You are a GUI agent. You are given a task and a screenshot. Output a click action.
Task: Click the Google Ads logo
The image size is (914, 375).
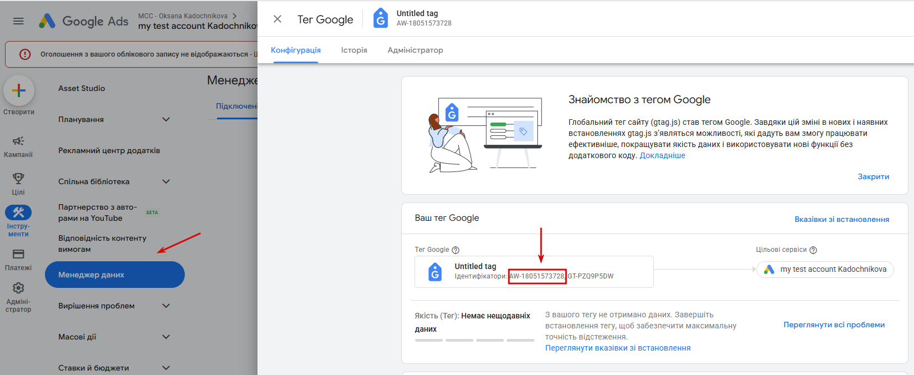tap(83, 21)
